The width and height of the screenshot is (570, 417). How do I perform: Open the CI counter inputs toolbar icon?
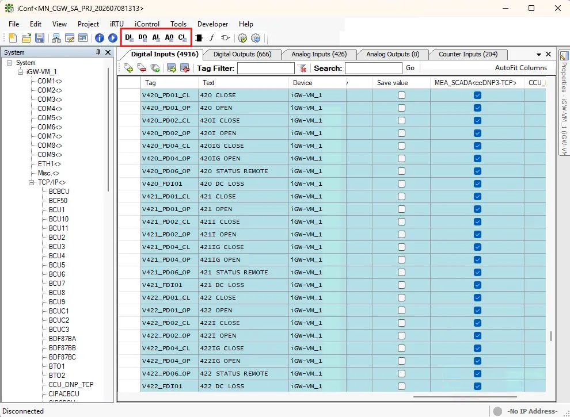pyautogui.click(x=182, y=37)
